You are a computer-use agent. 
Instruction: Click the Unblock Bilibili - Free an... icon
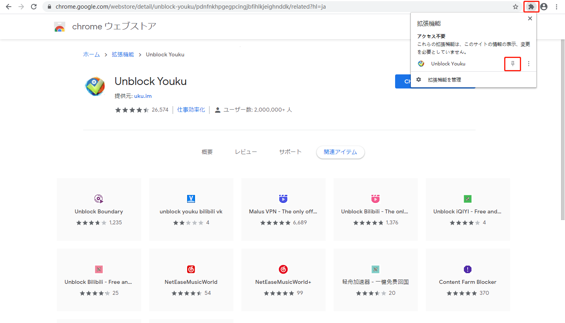[x=99, y=269]
